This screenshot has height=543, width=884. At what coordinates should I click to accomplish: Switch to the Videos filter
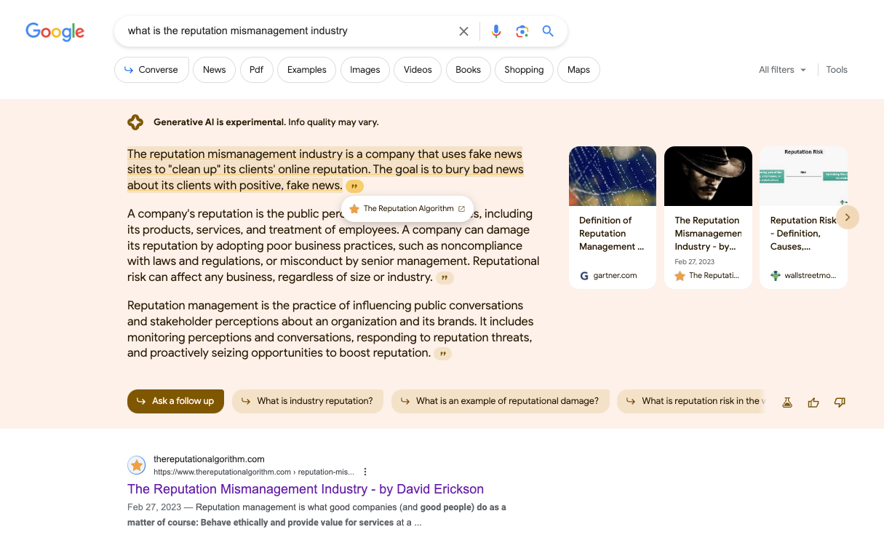tap(418, 70)
